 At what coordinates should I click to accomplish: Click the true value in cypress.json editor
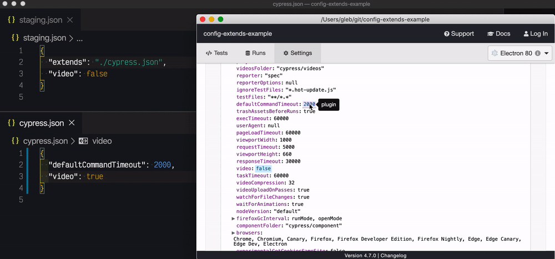click(x=95, y=177)
